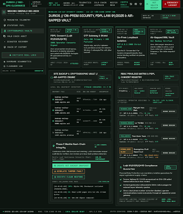Click the Session Suite 'Enforced' tile
This screenshot has height=214, width=183.
coord(155,92)
